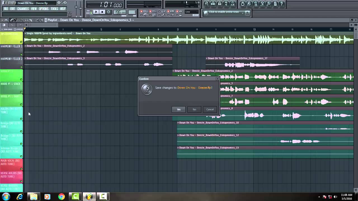Viewport: 358px width, 201px height.
Task: Open the TOOLS menu
Action: click(54, 9)
